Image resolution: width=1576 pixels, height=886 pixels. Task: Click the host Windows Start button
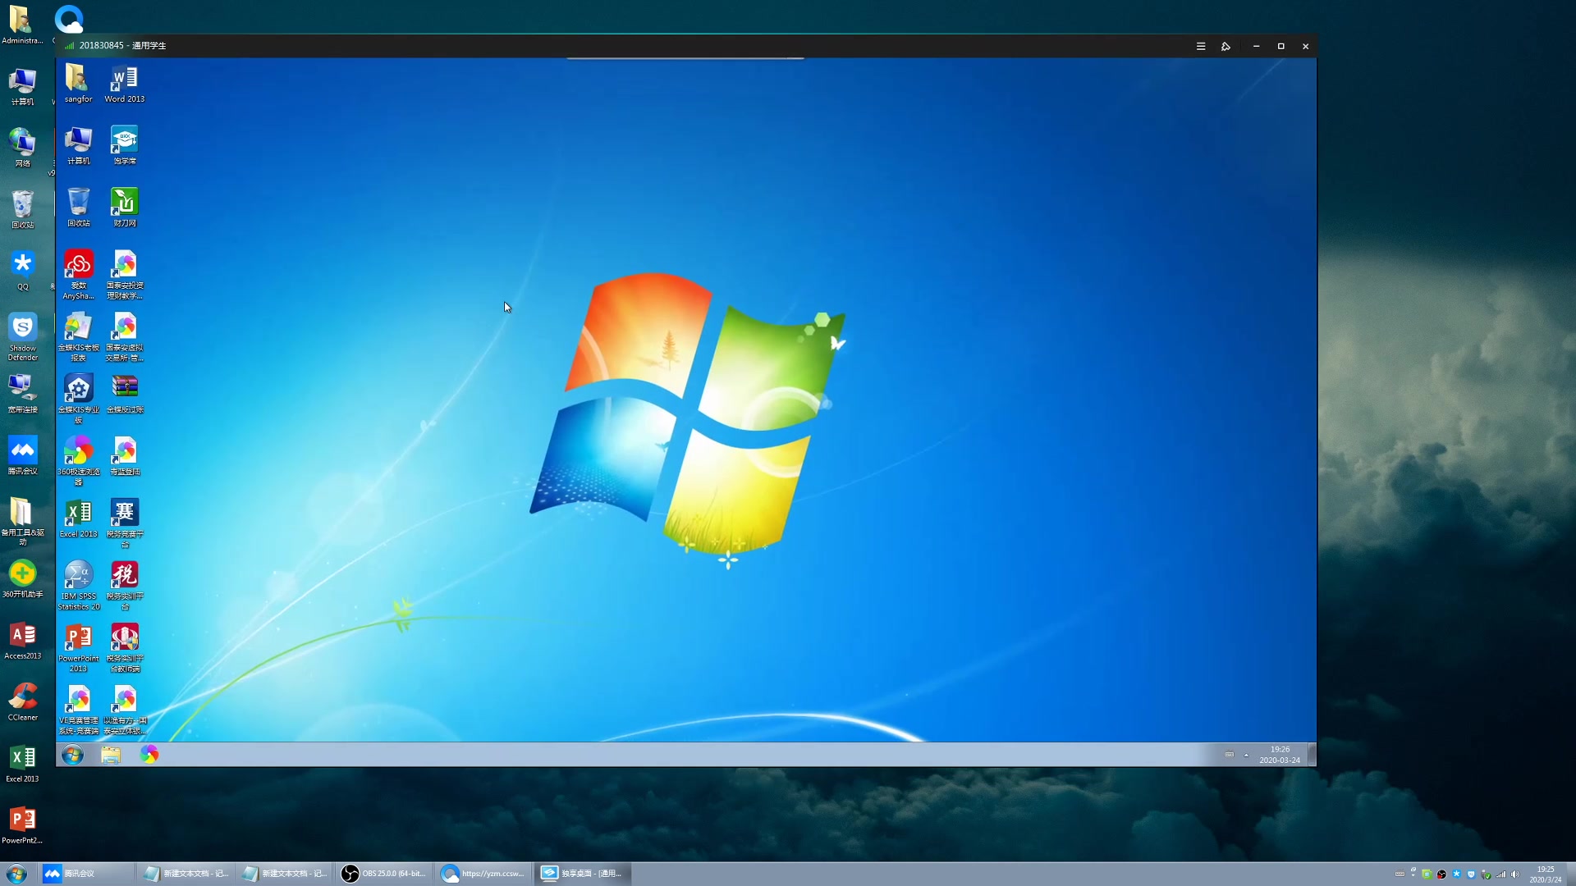point(16,874)
